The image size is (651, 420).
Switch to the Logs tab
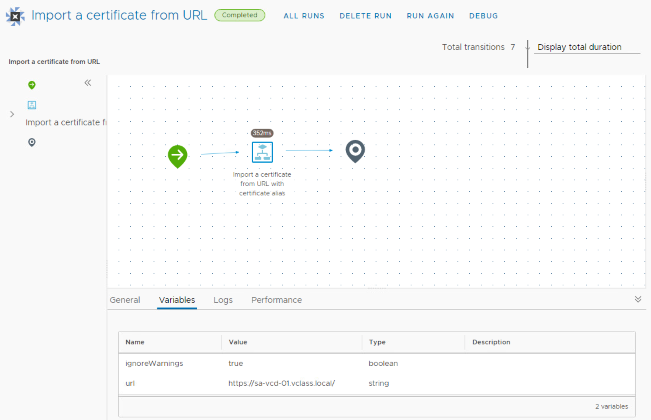[223, 300]
